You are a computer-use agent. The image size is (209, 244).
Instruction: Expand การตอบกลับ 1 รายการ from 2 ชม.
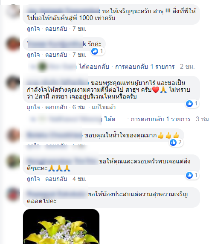pyautogui.click(x=145, y=67)
